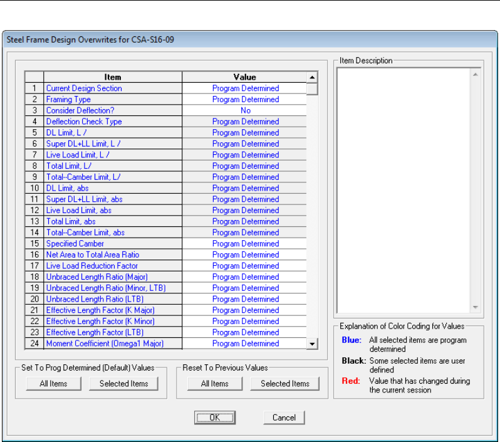The width and height of the screenshot is (500, 442).
Task: Select 'Live Load Limit, L /' item
Action: (x=113, y=155)
